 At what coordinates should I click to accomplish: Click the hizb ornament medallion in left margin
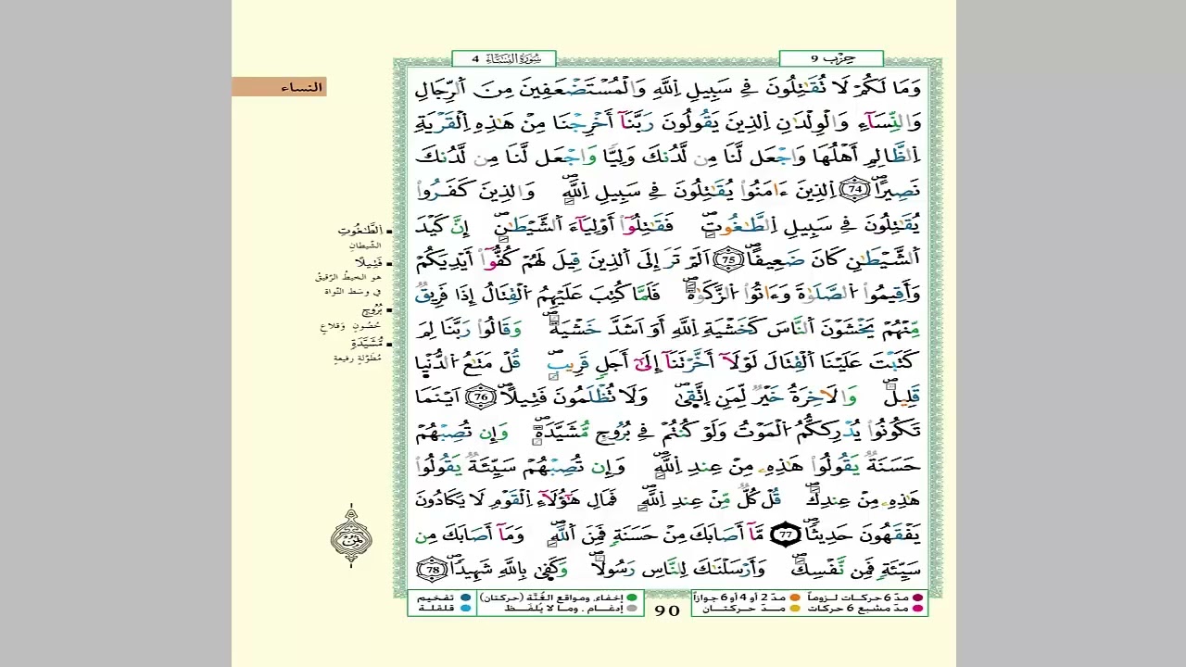[x=352, y=535]
